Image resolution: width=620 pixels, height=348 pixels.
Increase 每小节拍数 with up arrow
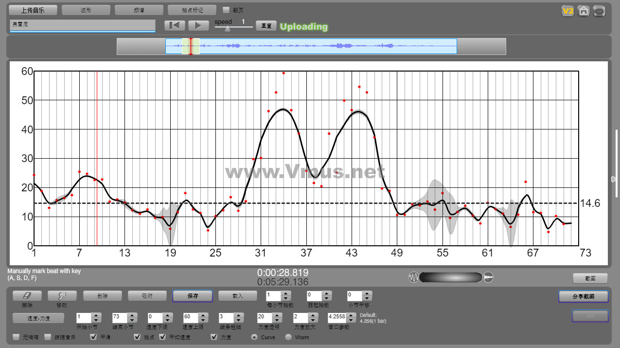pyautogui.click(x=285, y=293)
